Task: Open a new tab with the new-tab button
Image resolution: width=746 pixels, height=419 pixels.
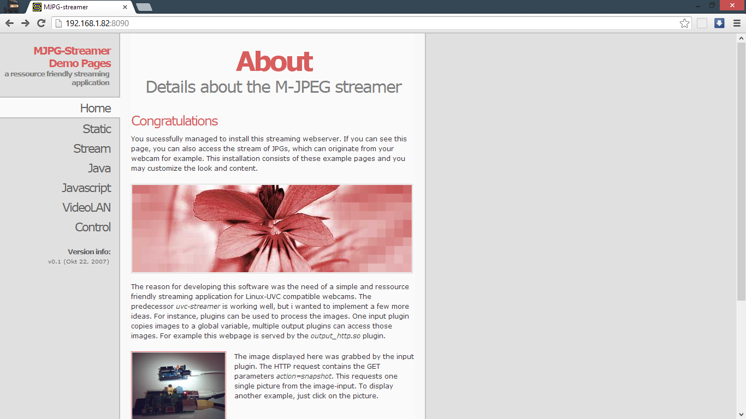Action: point(144,7)
